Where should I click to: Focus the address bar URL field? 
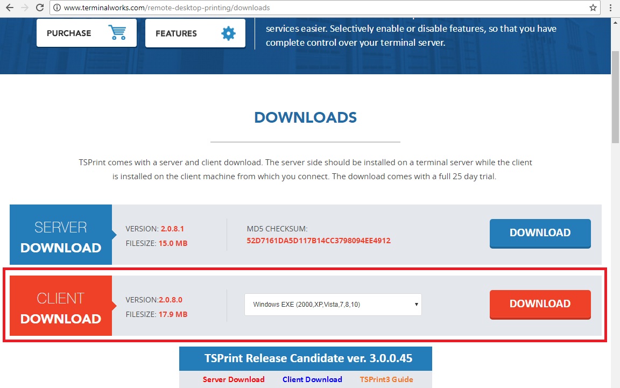pos(323,8)
